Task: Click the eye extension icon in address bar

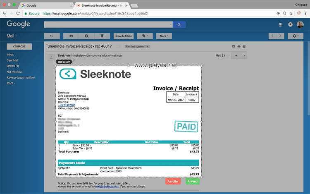Action: [278, 13]
